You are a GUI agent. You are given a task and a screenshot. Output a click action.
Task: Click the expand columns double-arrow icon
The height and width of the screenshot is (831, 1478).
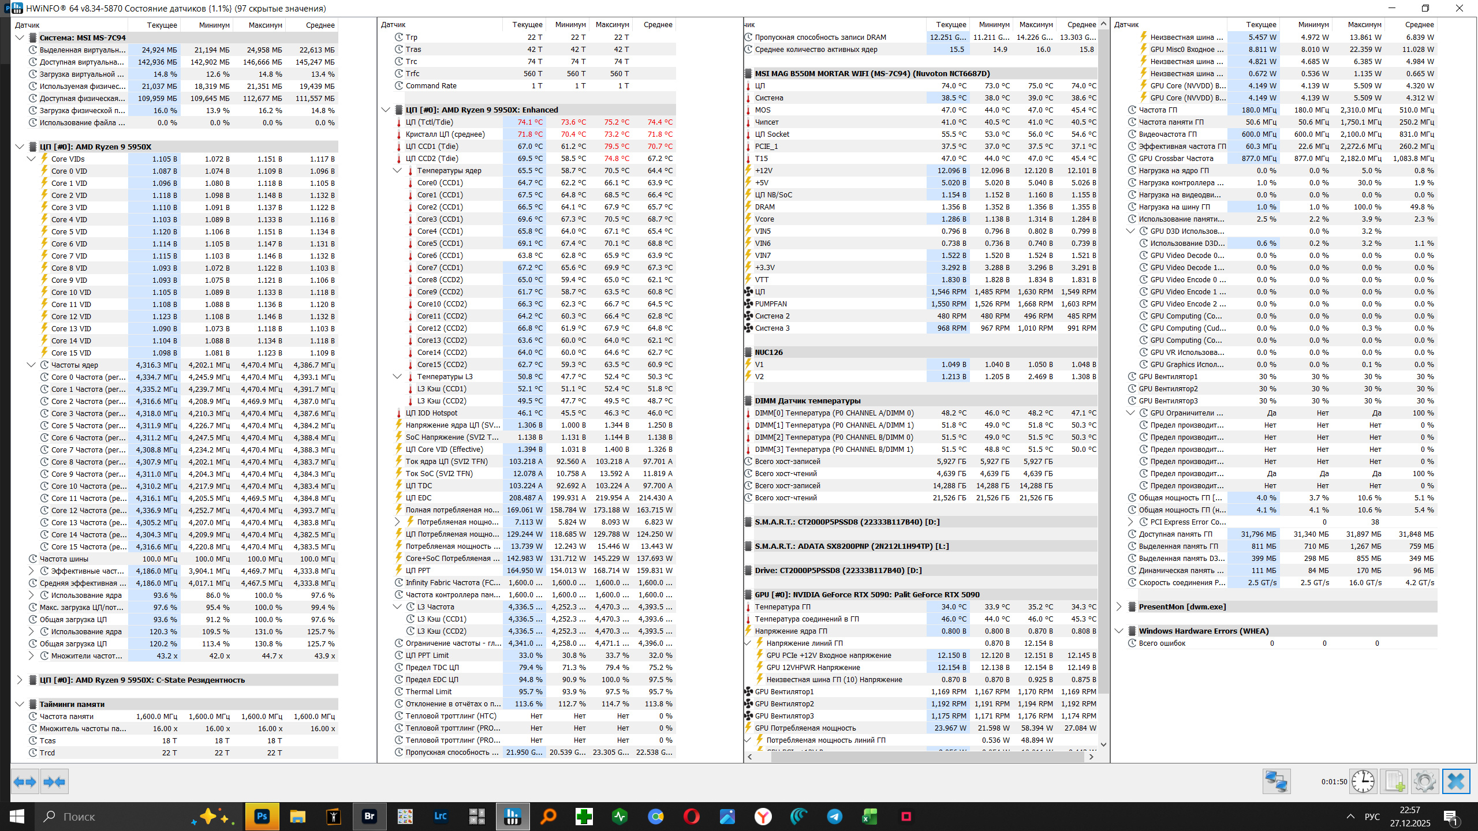tap(25, 782)
